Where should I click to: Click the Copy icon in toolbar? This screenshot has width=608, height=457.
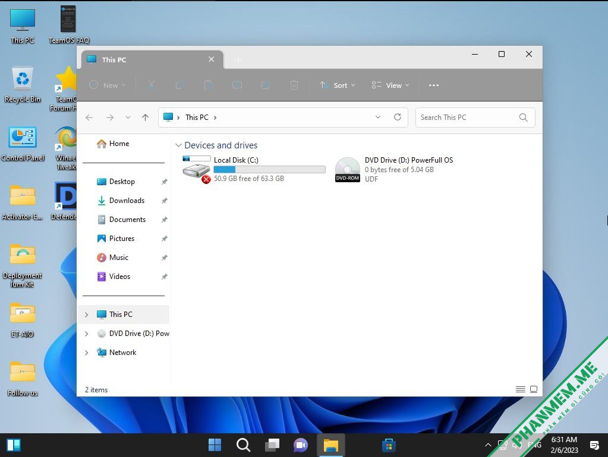coord(179,85)
